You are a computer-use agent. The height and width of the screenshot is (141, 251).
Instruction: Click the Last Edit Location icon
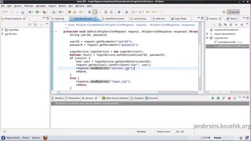148,12
